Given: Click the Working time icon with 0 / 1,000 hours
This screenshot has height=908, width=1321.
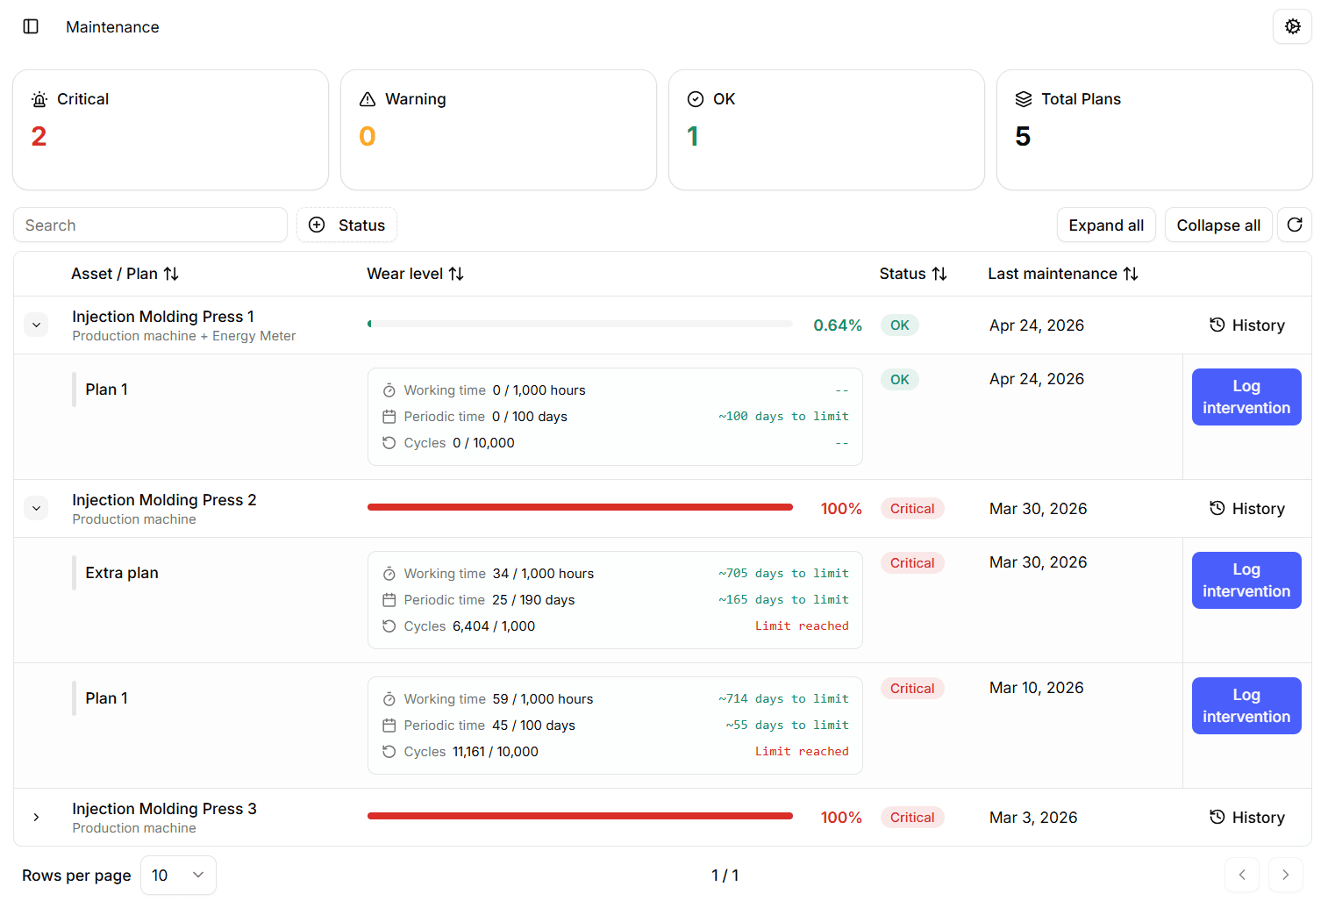Looking at the screenshot, I should tap(389, 390).
